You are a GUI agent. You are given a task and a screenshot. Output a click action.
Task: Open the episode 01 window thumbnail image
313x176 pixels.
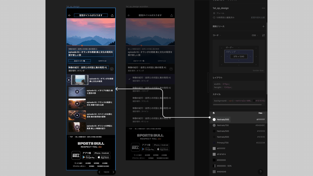(x=80, y=80)
